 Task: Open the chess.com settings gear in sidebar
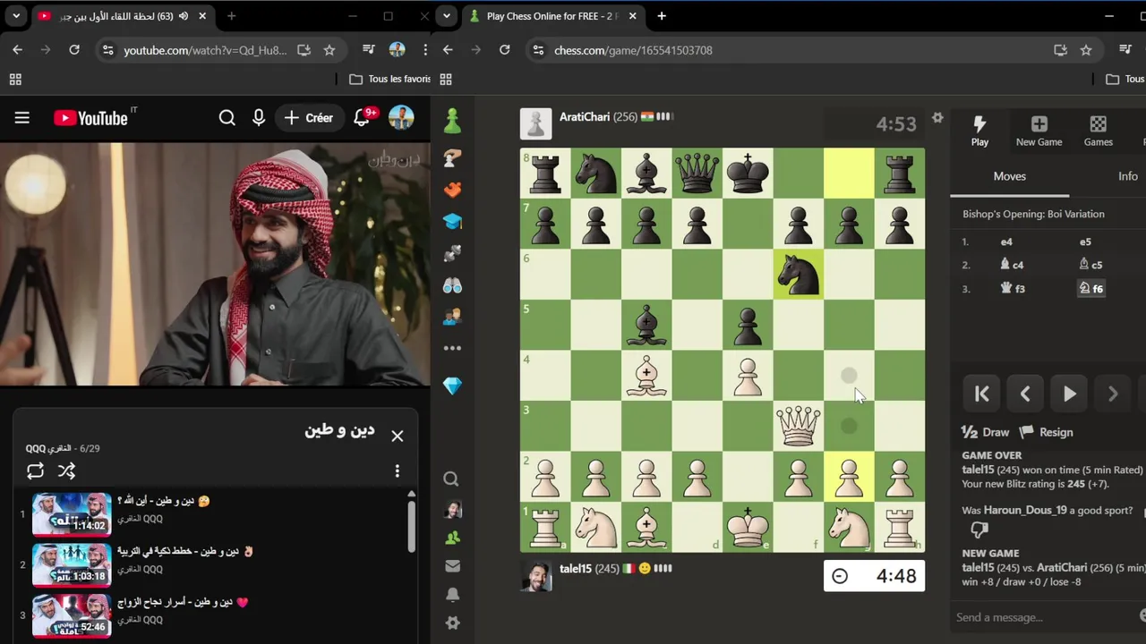click(452, 623)
